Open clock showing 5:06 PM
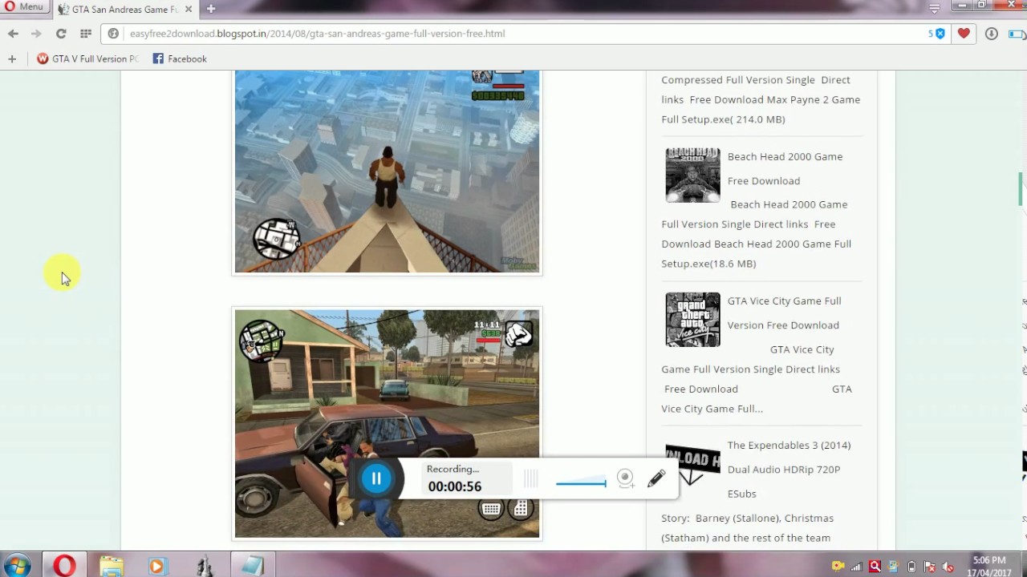Image resolution: width=1027 pixels, height=577 pixels. (989, 566)
